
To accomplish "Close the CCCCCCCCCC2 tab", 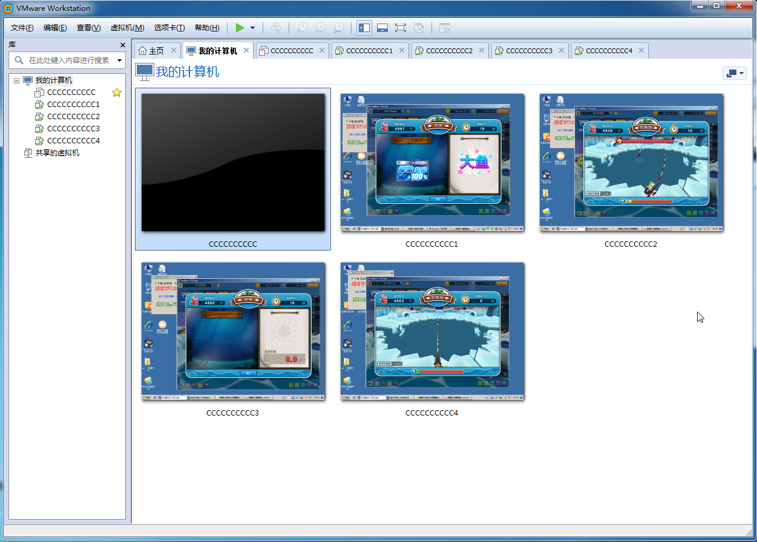I will tap(482, 50).
